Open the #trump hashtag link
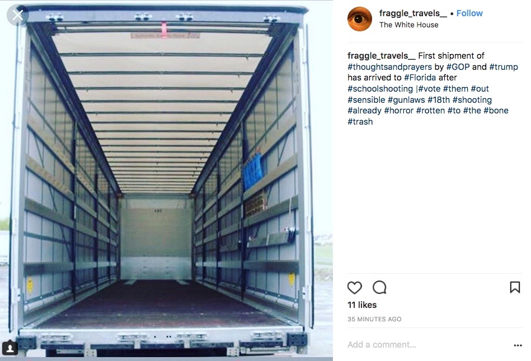Viewport: 531px width, 361px height. coord(504,67)
